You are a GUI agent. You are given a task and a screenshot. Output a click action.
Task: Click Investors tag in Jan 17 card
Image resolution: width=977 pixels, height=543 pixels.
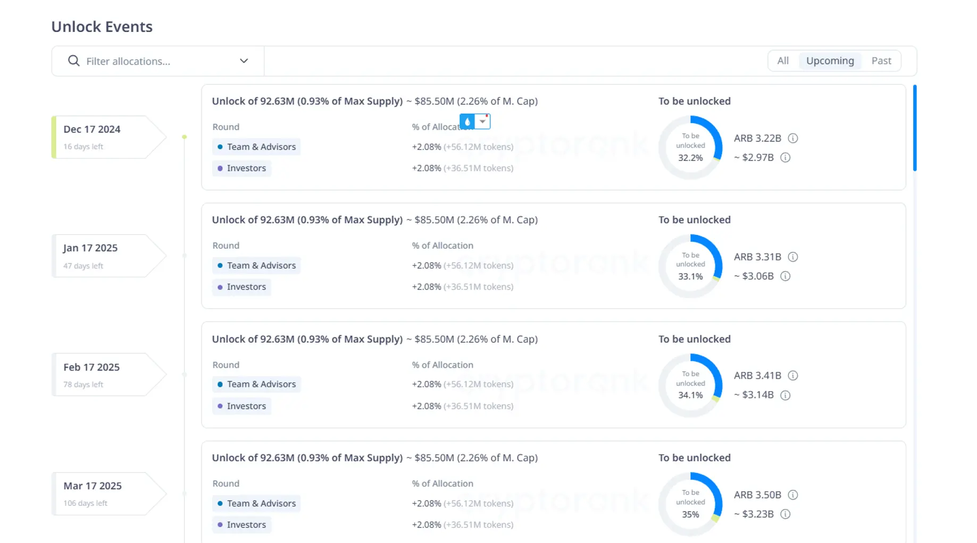(x=241, y=287)
